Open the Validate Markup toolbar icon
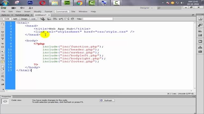The height and width of the screenshot is (114, 204). coord(61,19)
